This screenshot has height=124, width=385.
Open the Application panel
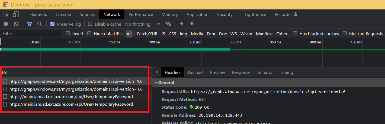pos(197,15)
